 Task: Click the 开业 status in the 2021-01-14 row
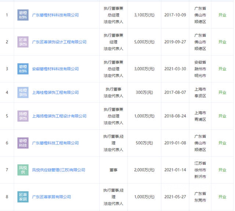(222, 170)
